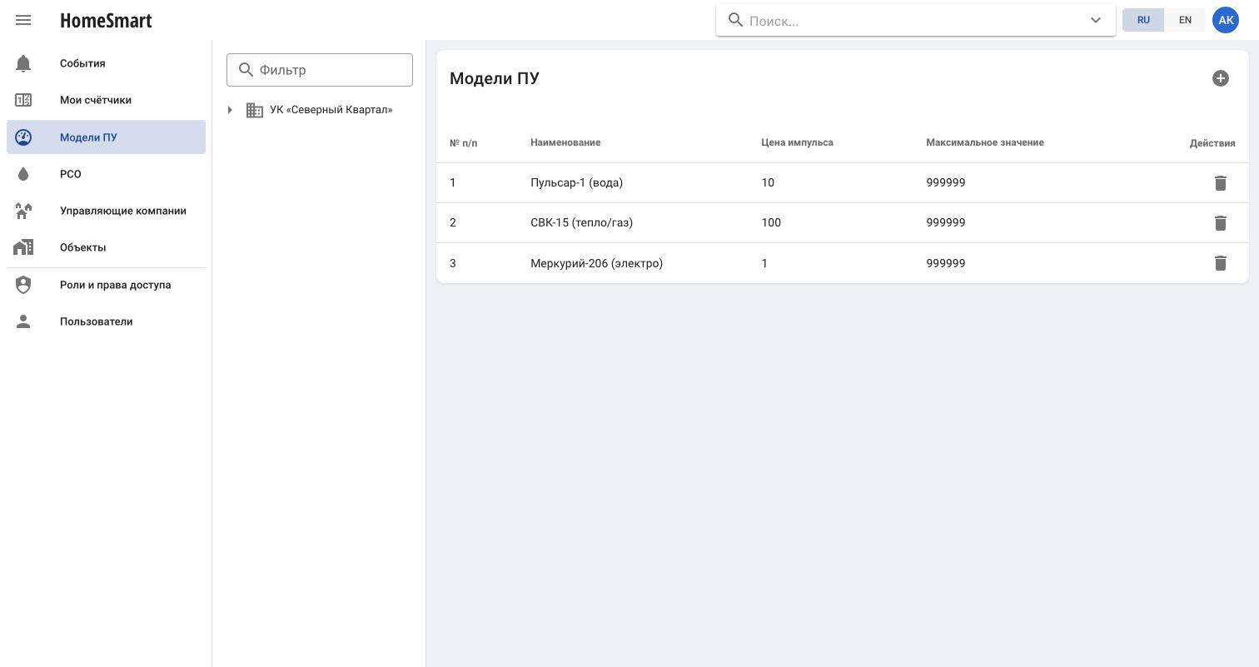Open the События menu item
1259x667 pixels.
(107, 63)
